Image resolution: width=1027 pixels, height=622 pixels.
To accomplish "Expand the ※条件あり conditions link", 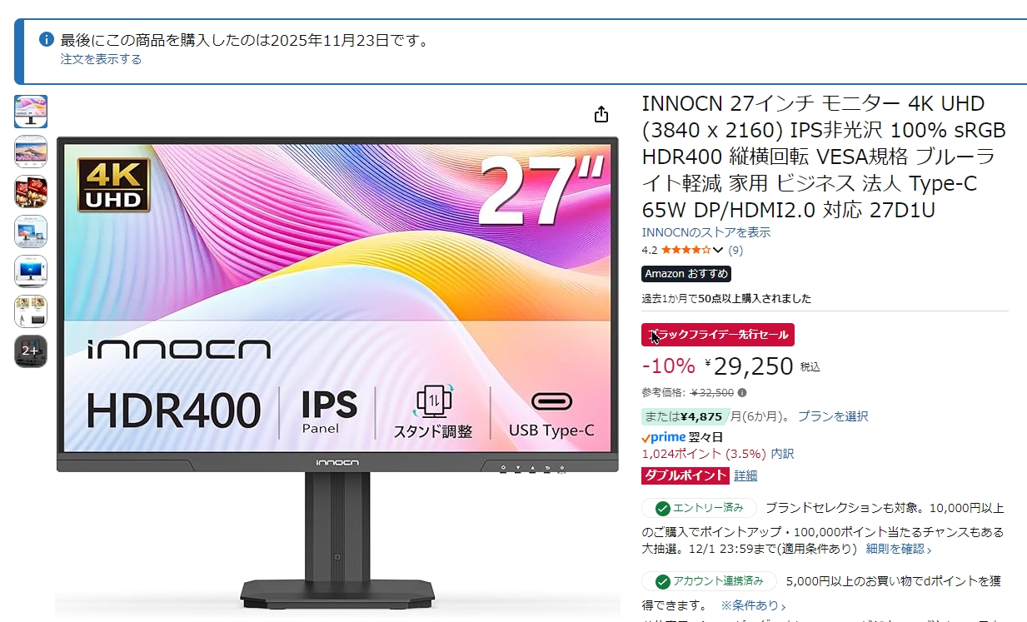I will [753, 605].
